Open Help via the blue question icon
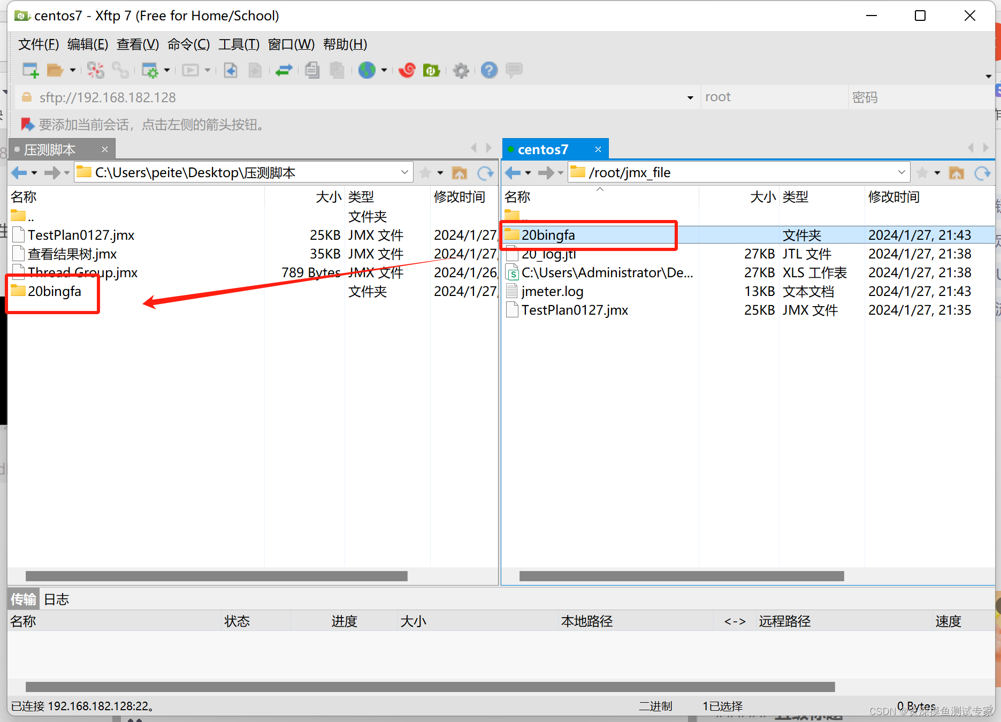 [489, 70]
